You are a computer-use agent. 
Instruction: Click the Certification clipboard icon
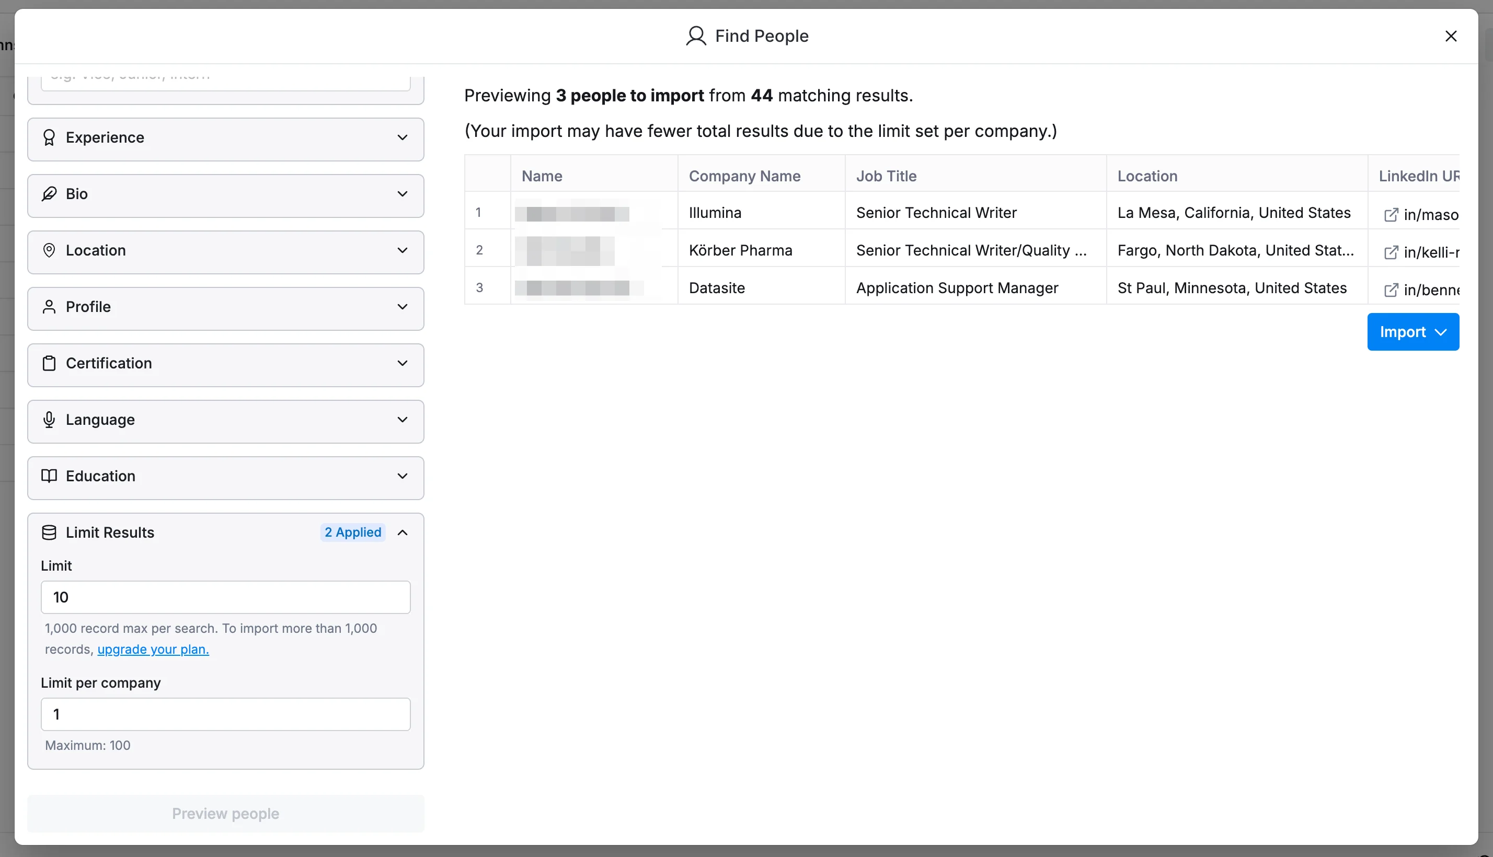pyautogui.click(x=49, y=363)
